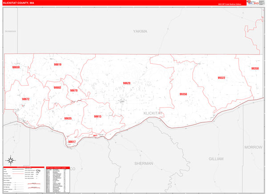Click the Klickitat County, WA title
This screenshot has width=267, height=194.
coord(18,3)
